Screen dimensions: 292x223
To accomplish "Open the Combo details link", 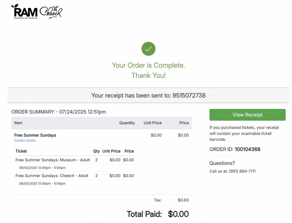I will [x=25, y=141].
